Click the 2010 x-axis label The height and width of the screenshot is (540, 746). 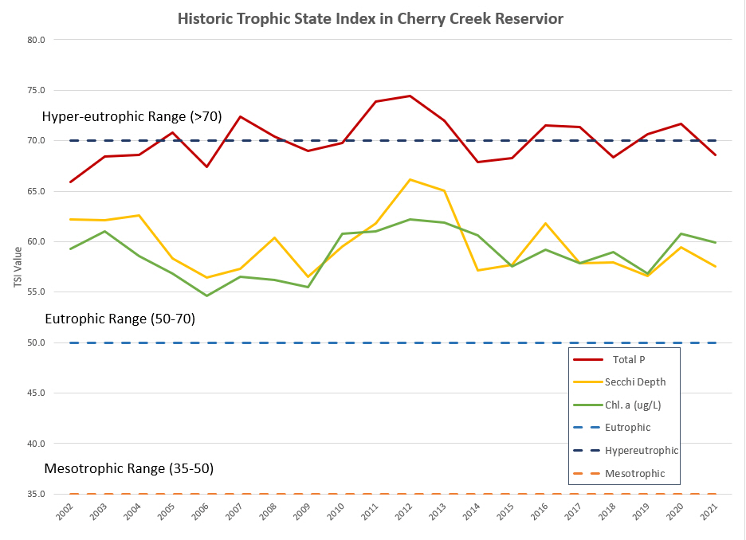[x=336, y=511]
